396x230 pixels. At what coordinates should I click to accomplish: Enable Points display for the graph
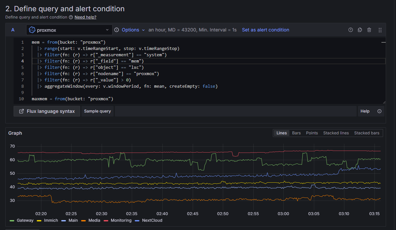coord(312,133)
